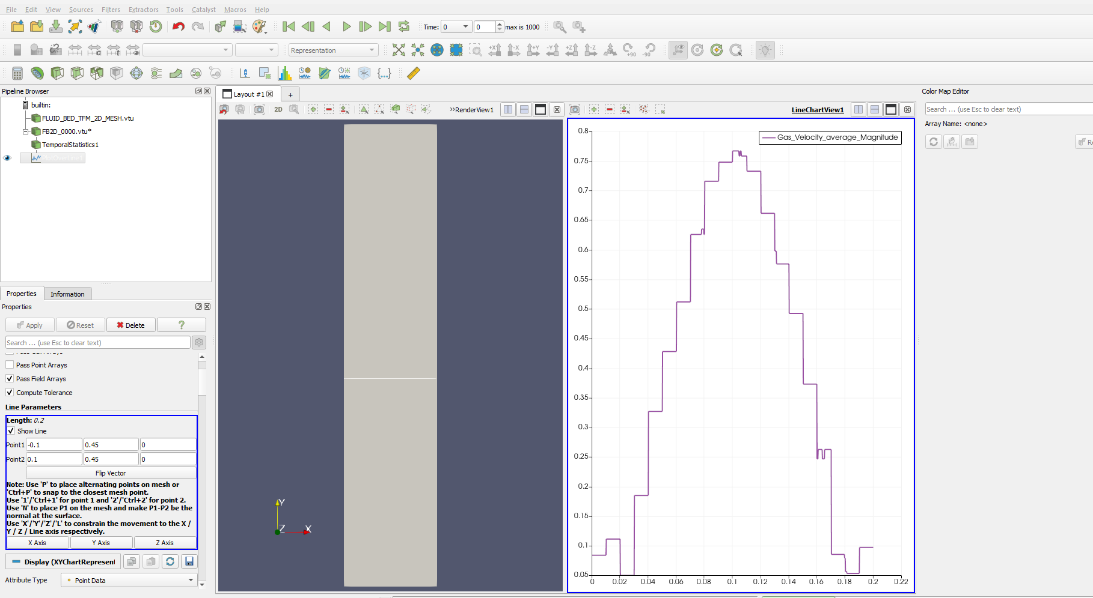Open the Representation dropdown

pos(334,50)
